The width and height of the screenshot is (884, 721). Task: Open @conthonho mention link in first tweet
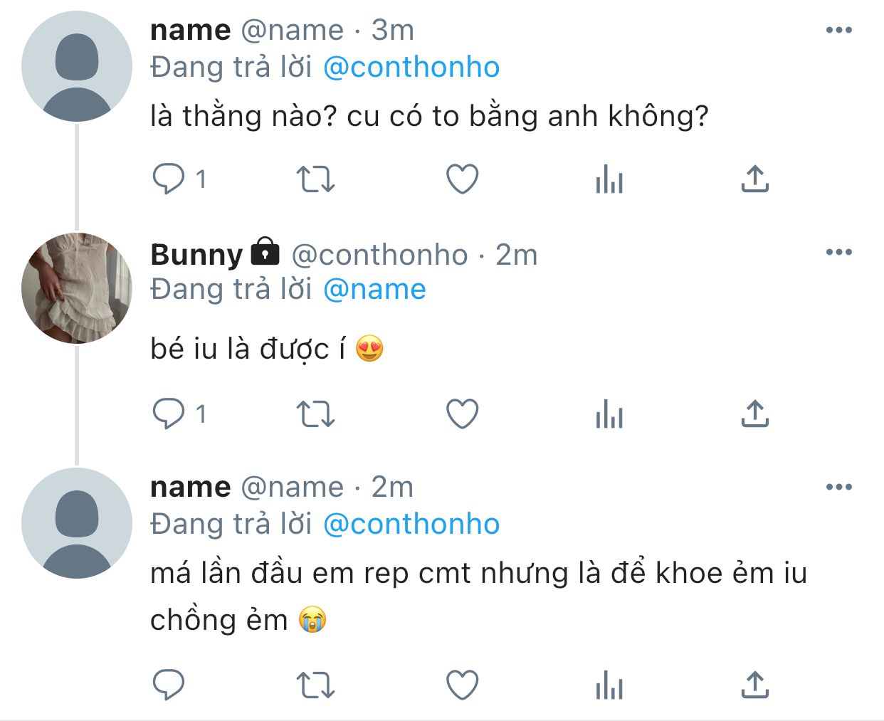411,68
